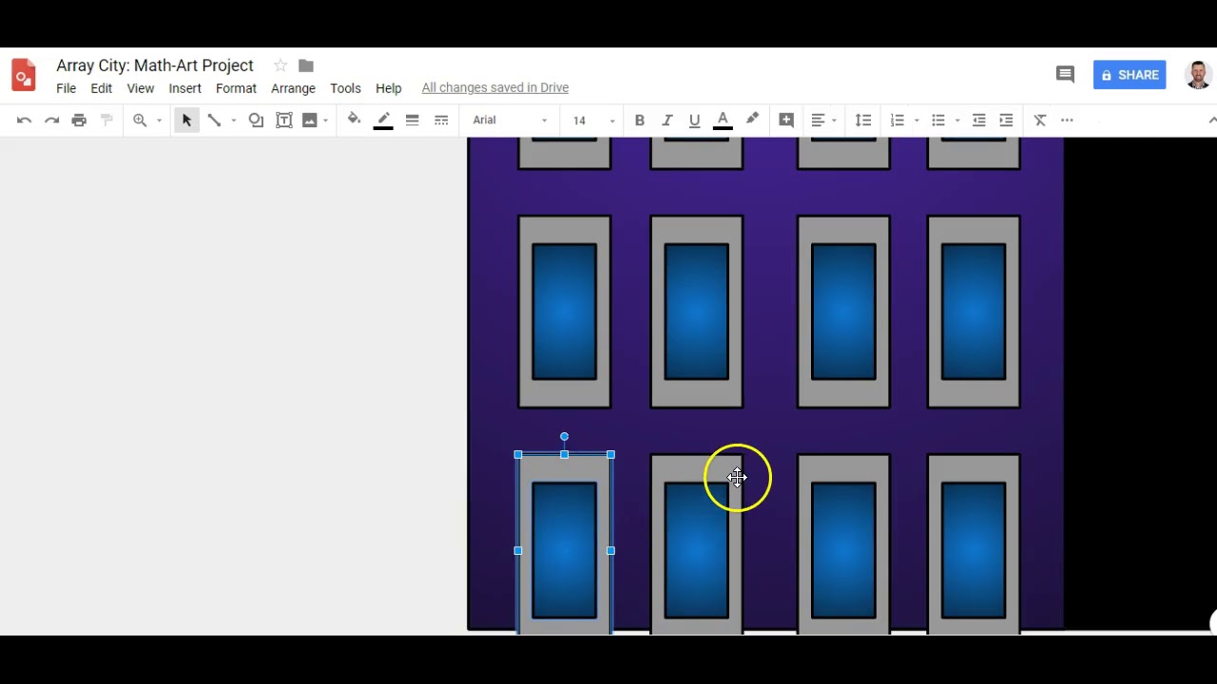Click the Decrease indent icon
Screen dimensions: 1217x684
tap(978, 121)
